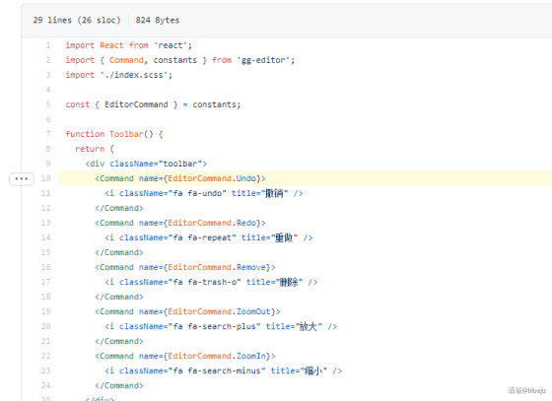Click the "fa fa-search-minus" icon line
The width and height of the screenshot is (552, 401).
pyautogui.click(x=223, y=370)
